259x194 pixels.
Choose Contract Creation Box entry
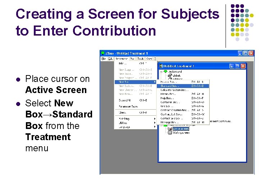(183, 110)
